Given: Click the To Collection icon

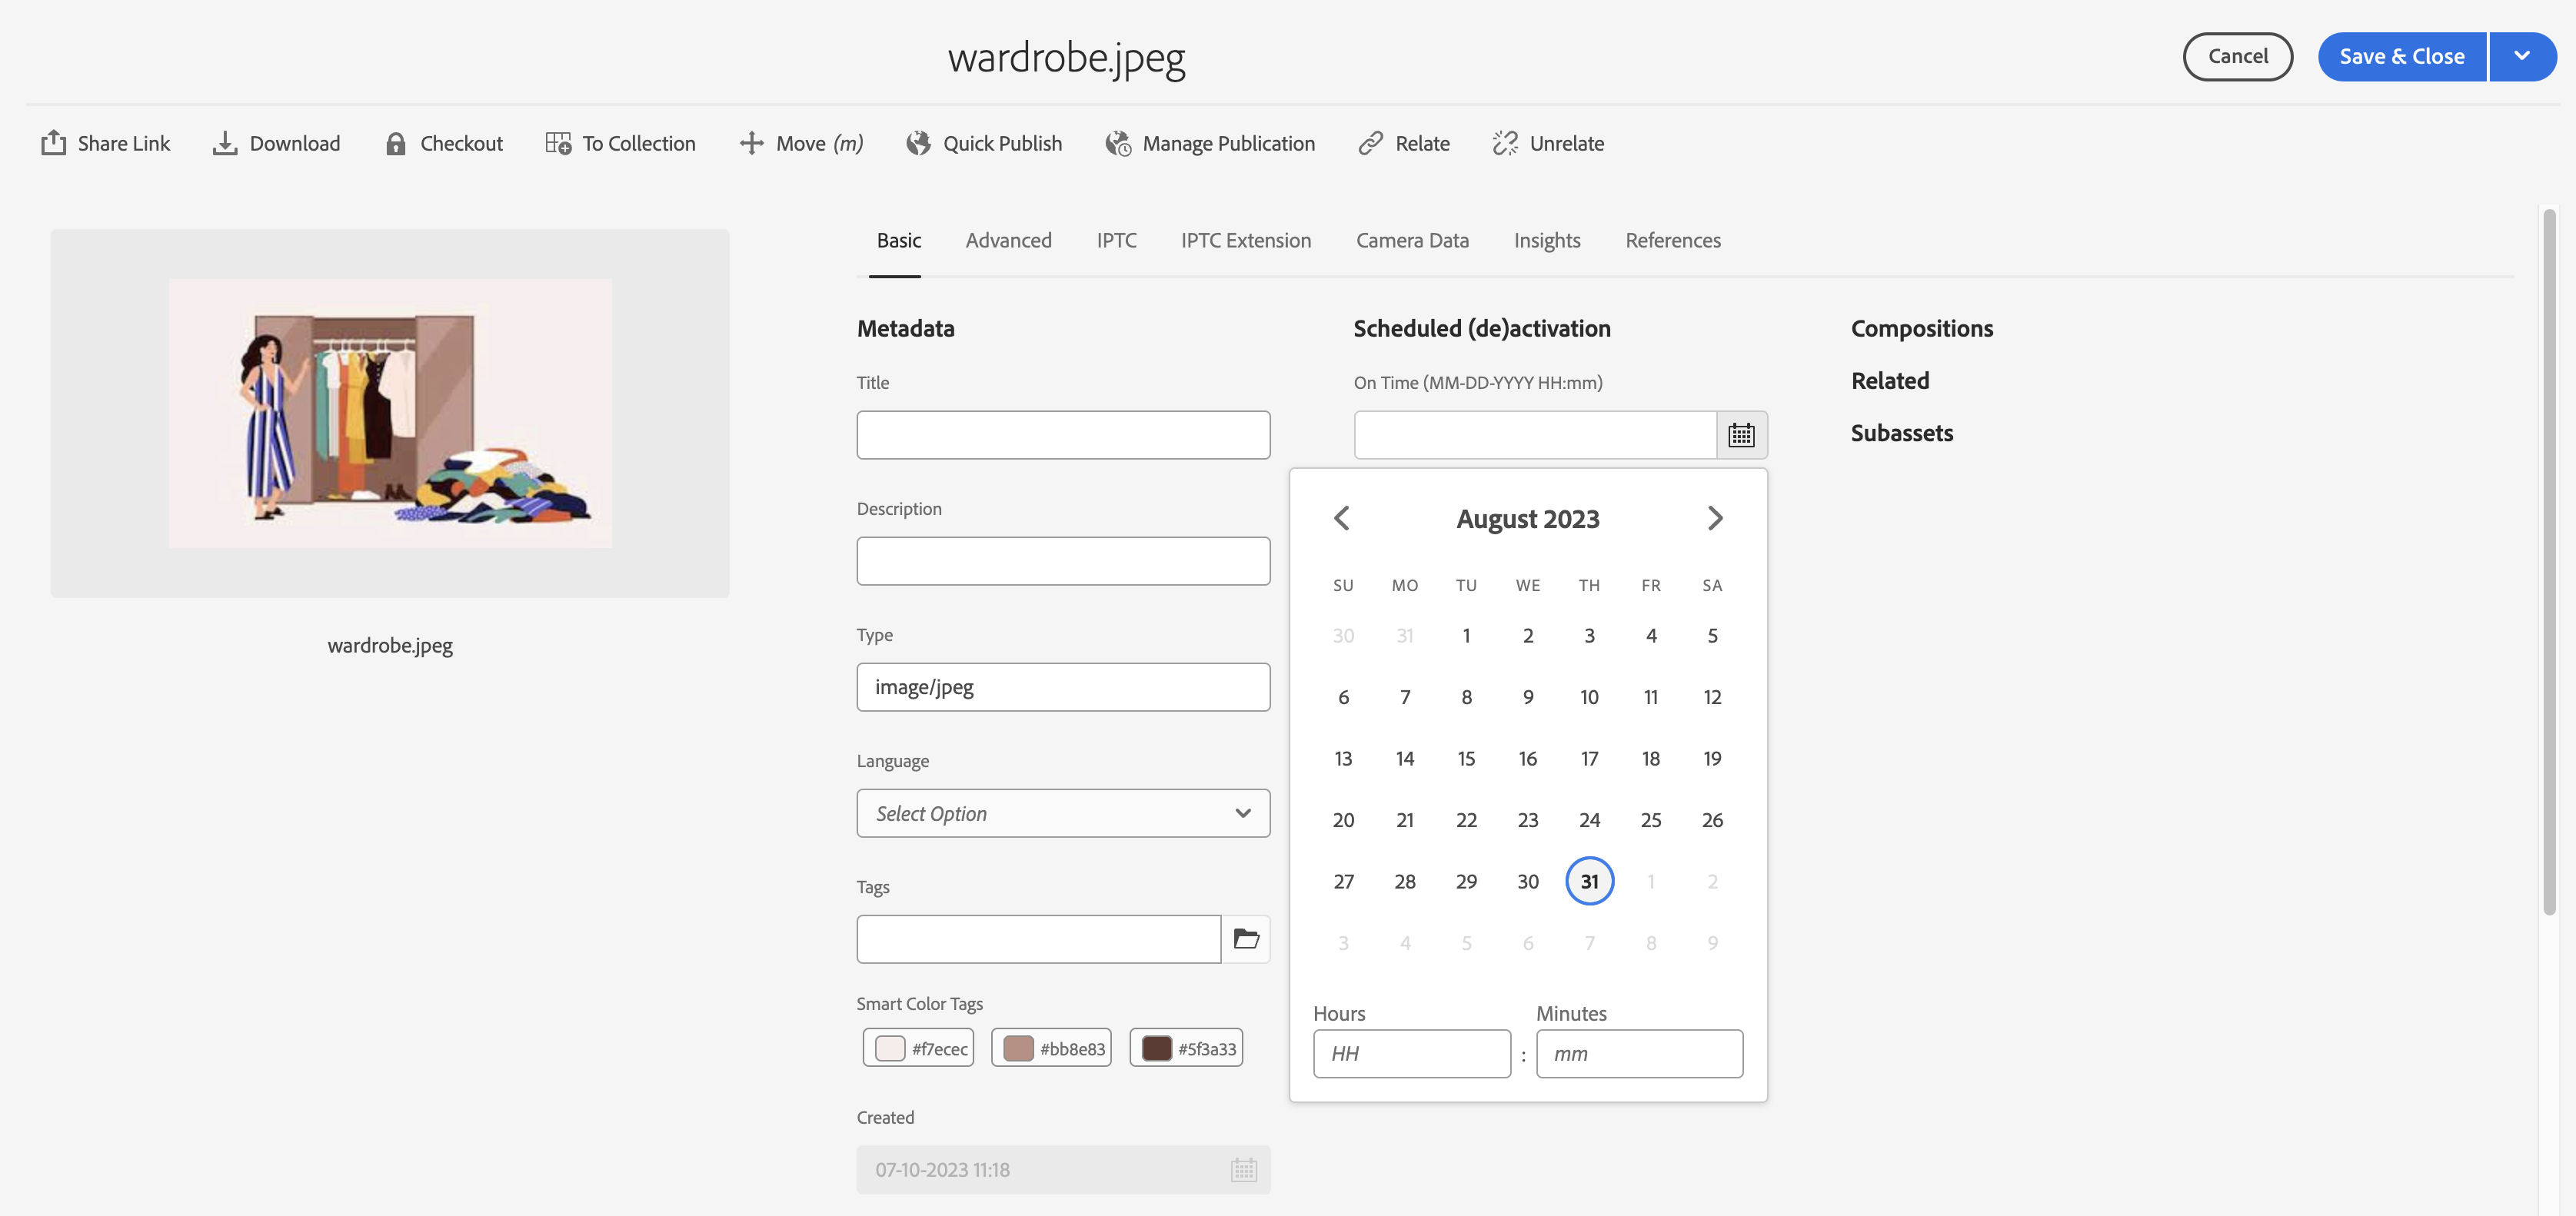Looking at the screenshot, I should pos(558,143).
